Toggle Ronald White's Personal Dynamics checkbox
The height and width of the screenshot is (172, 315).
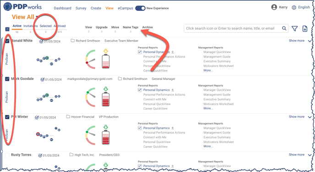(x=140, y=52)
